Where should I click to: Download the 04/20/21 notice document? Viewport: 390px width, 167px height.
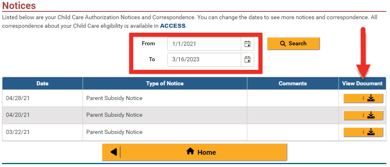(x=363, y=116)
